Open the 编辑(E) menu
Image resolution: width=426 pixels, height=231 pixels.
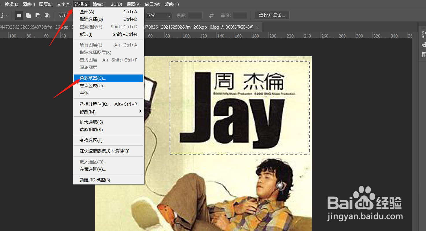pyautogui.click(x=12, y=4)
